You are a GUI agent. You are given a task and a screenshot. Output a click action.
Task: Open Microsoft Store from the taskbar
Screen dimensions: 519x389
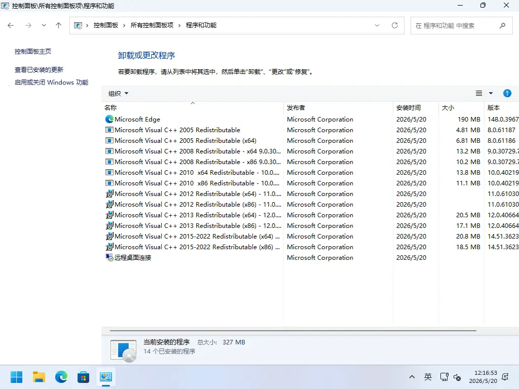[x=84, y=377]
